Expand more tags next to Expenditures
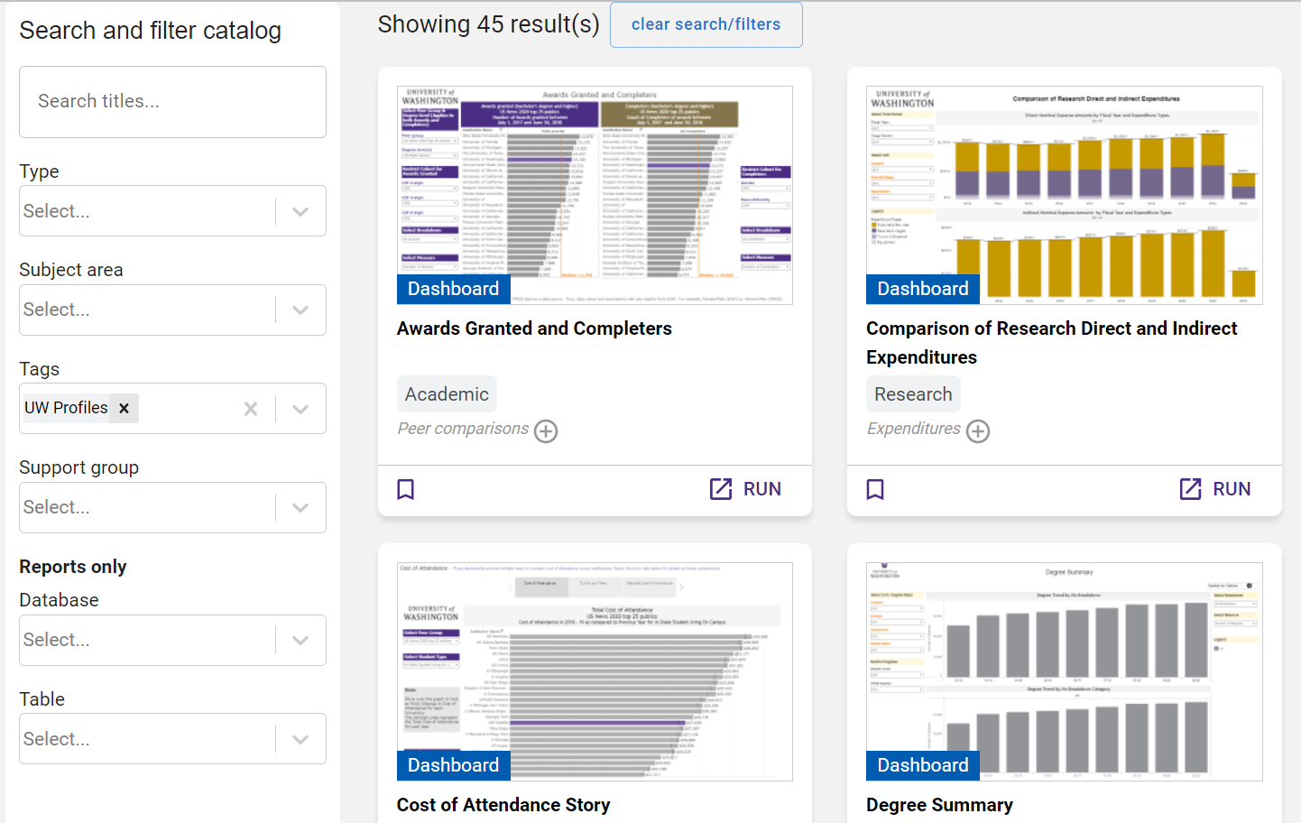Image resolution: width=1301 pixels, height=823 pixels. click(x=978, y=431)
